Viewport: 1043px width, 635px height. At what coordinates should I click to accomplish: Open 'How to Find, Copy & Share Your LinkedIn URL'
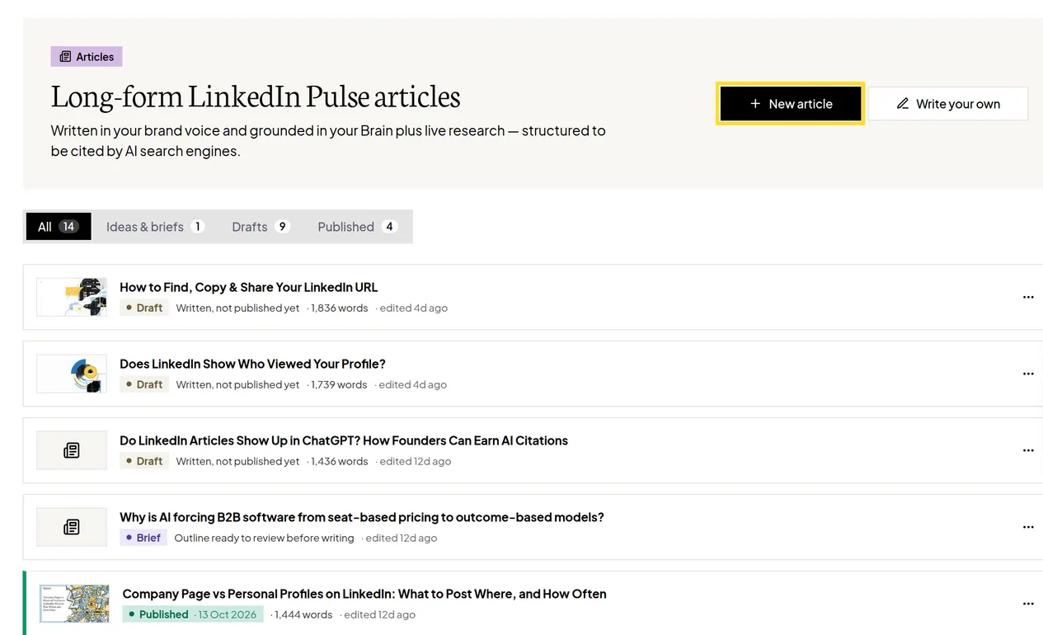click(248, 287)
